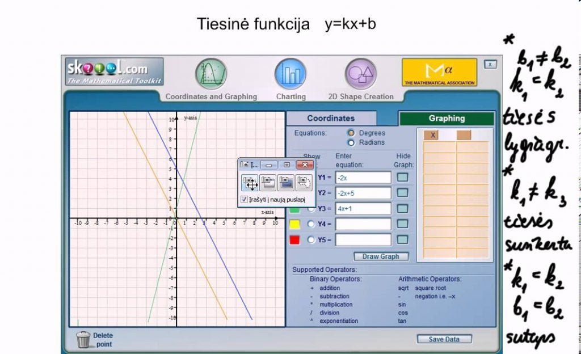Viewport: 581px width, 354px height.
Task: Click the '2D Shape Creation' label
Action: [361, 96]
